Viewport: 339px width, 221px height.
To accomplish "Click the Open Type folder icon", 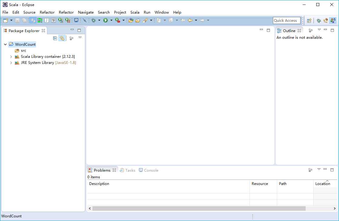I will point(131,21).
